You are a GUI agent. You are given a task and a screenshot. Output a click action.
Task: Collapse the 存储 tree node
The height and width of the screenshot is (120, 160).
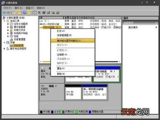coord(4,42)
